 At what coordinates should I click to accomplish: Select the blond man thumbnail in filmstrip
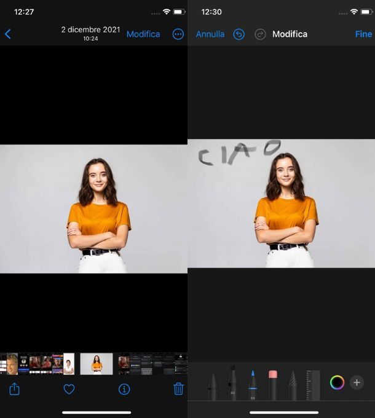coord(12,364)
